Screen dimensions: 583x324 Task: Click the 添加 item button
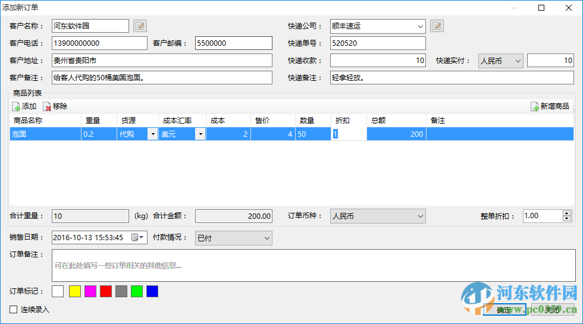[24, 106]
